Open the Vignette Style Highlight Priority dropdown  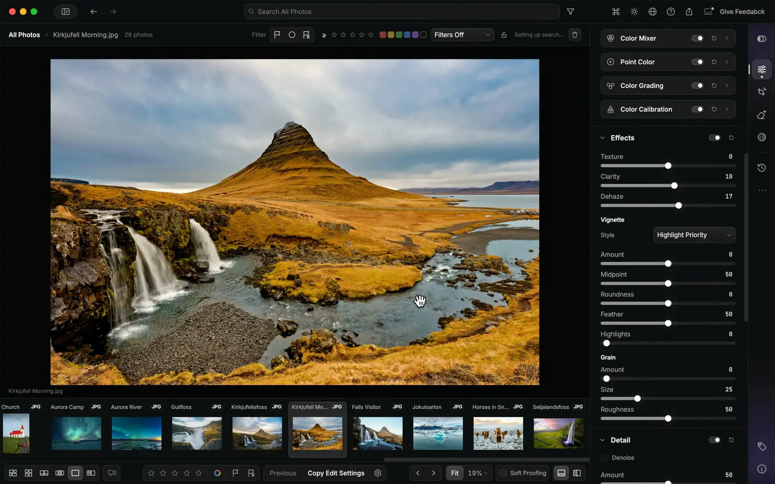point(694,235)
